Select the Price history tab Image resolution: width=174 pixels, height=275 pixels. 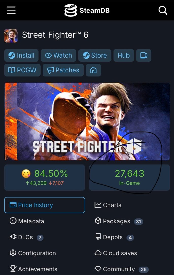[44, 205]
